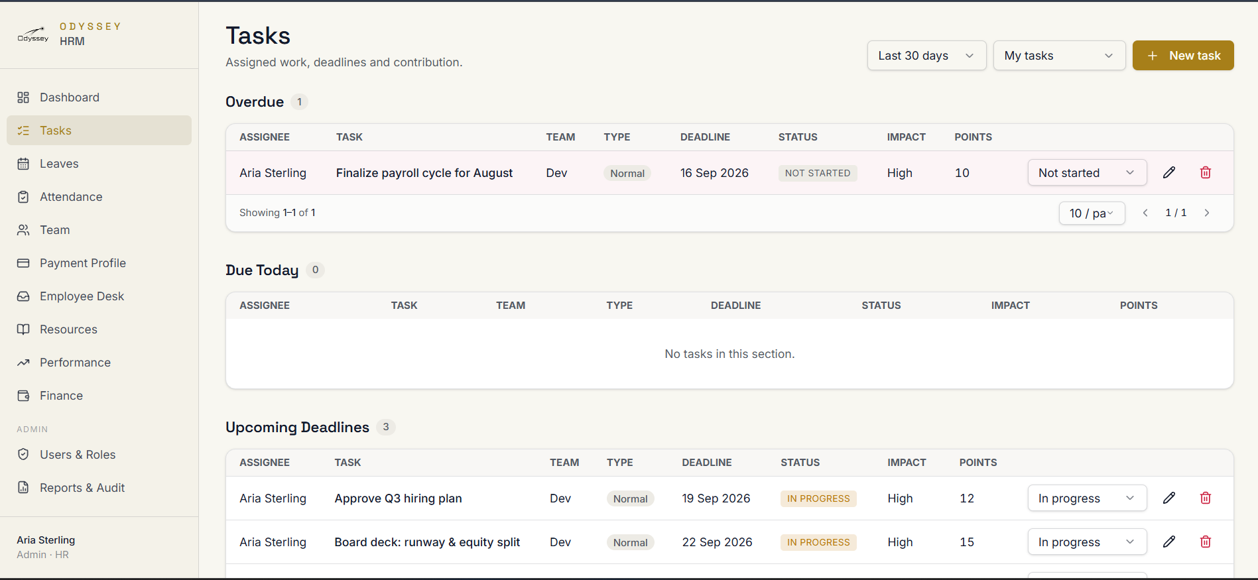Click IN PROGRESS badge for Board deck task
This screenshot has width=1258, height=580.
(818, 542)
